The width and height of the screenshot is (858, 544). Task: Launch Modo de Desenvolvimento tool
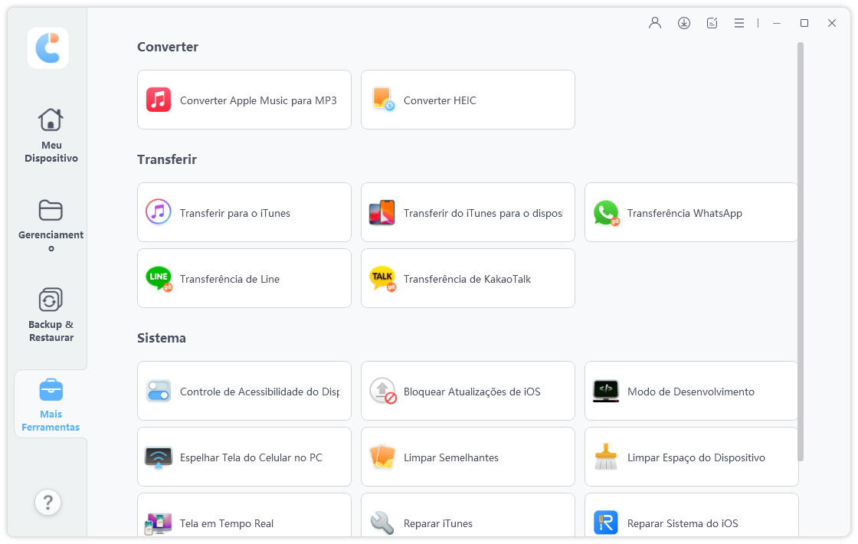pos(691,391)
